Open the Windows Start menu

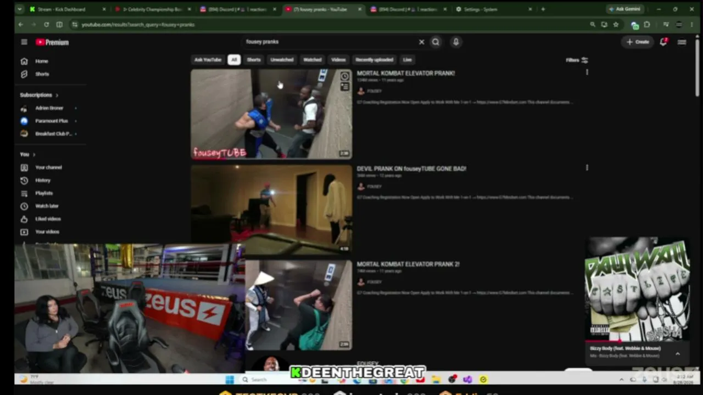(230, 380)
